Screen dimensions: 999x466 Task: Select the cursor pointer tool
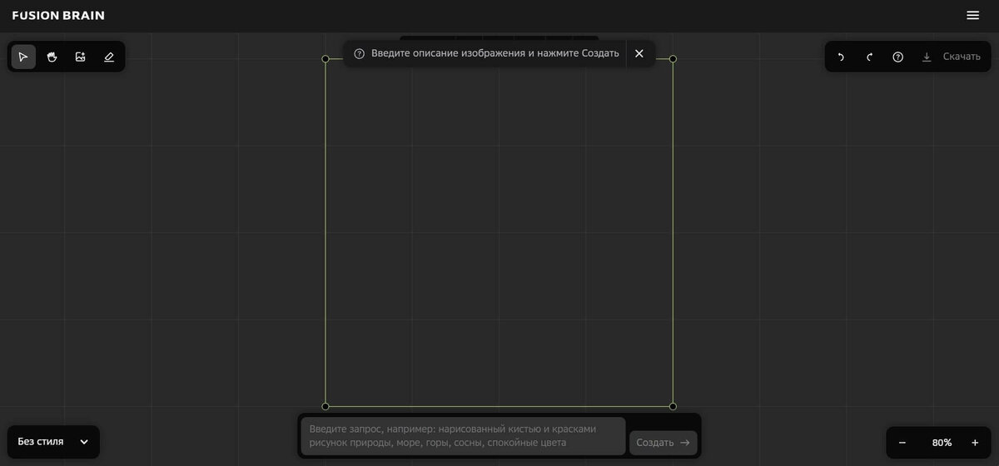coord(23,57)
